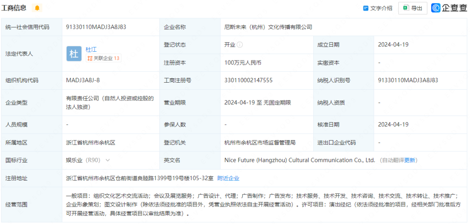470x224 pixels.
Task: Click the registered address text
Action: click(140, 178)
